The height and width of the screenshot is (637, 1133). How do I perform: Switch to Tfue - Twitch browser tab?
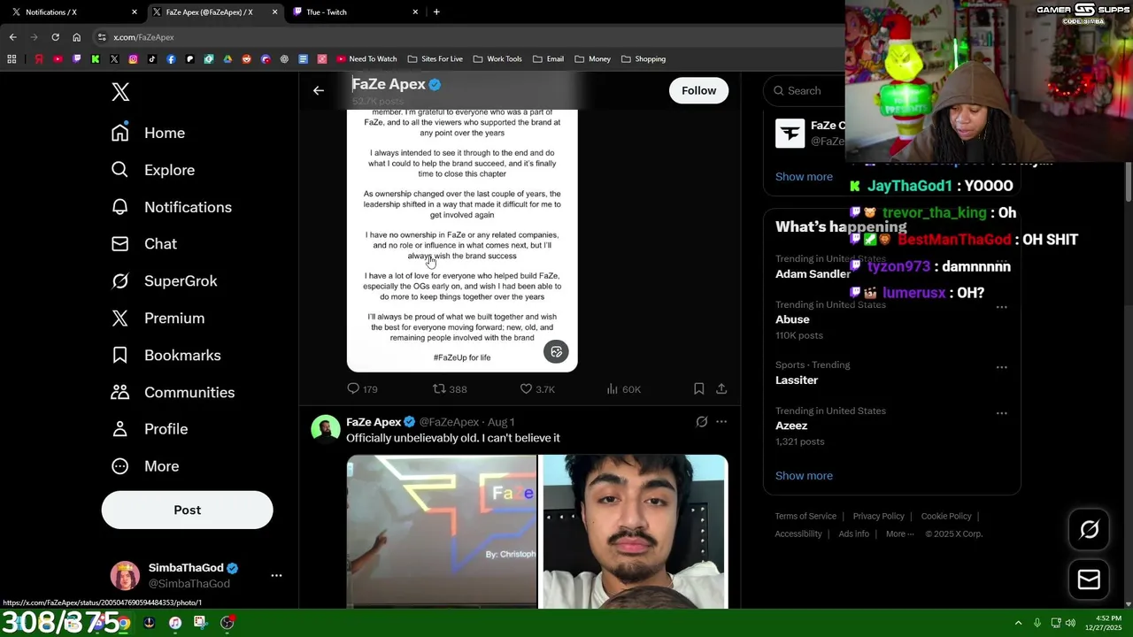354,12
